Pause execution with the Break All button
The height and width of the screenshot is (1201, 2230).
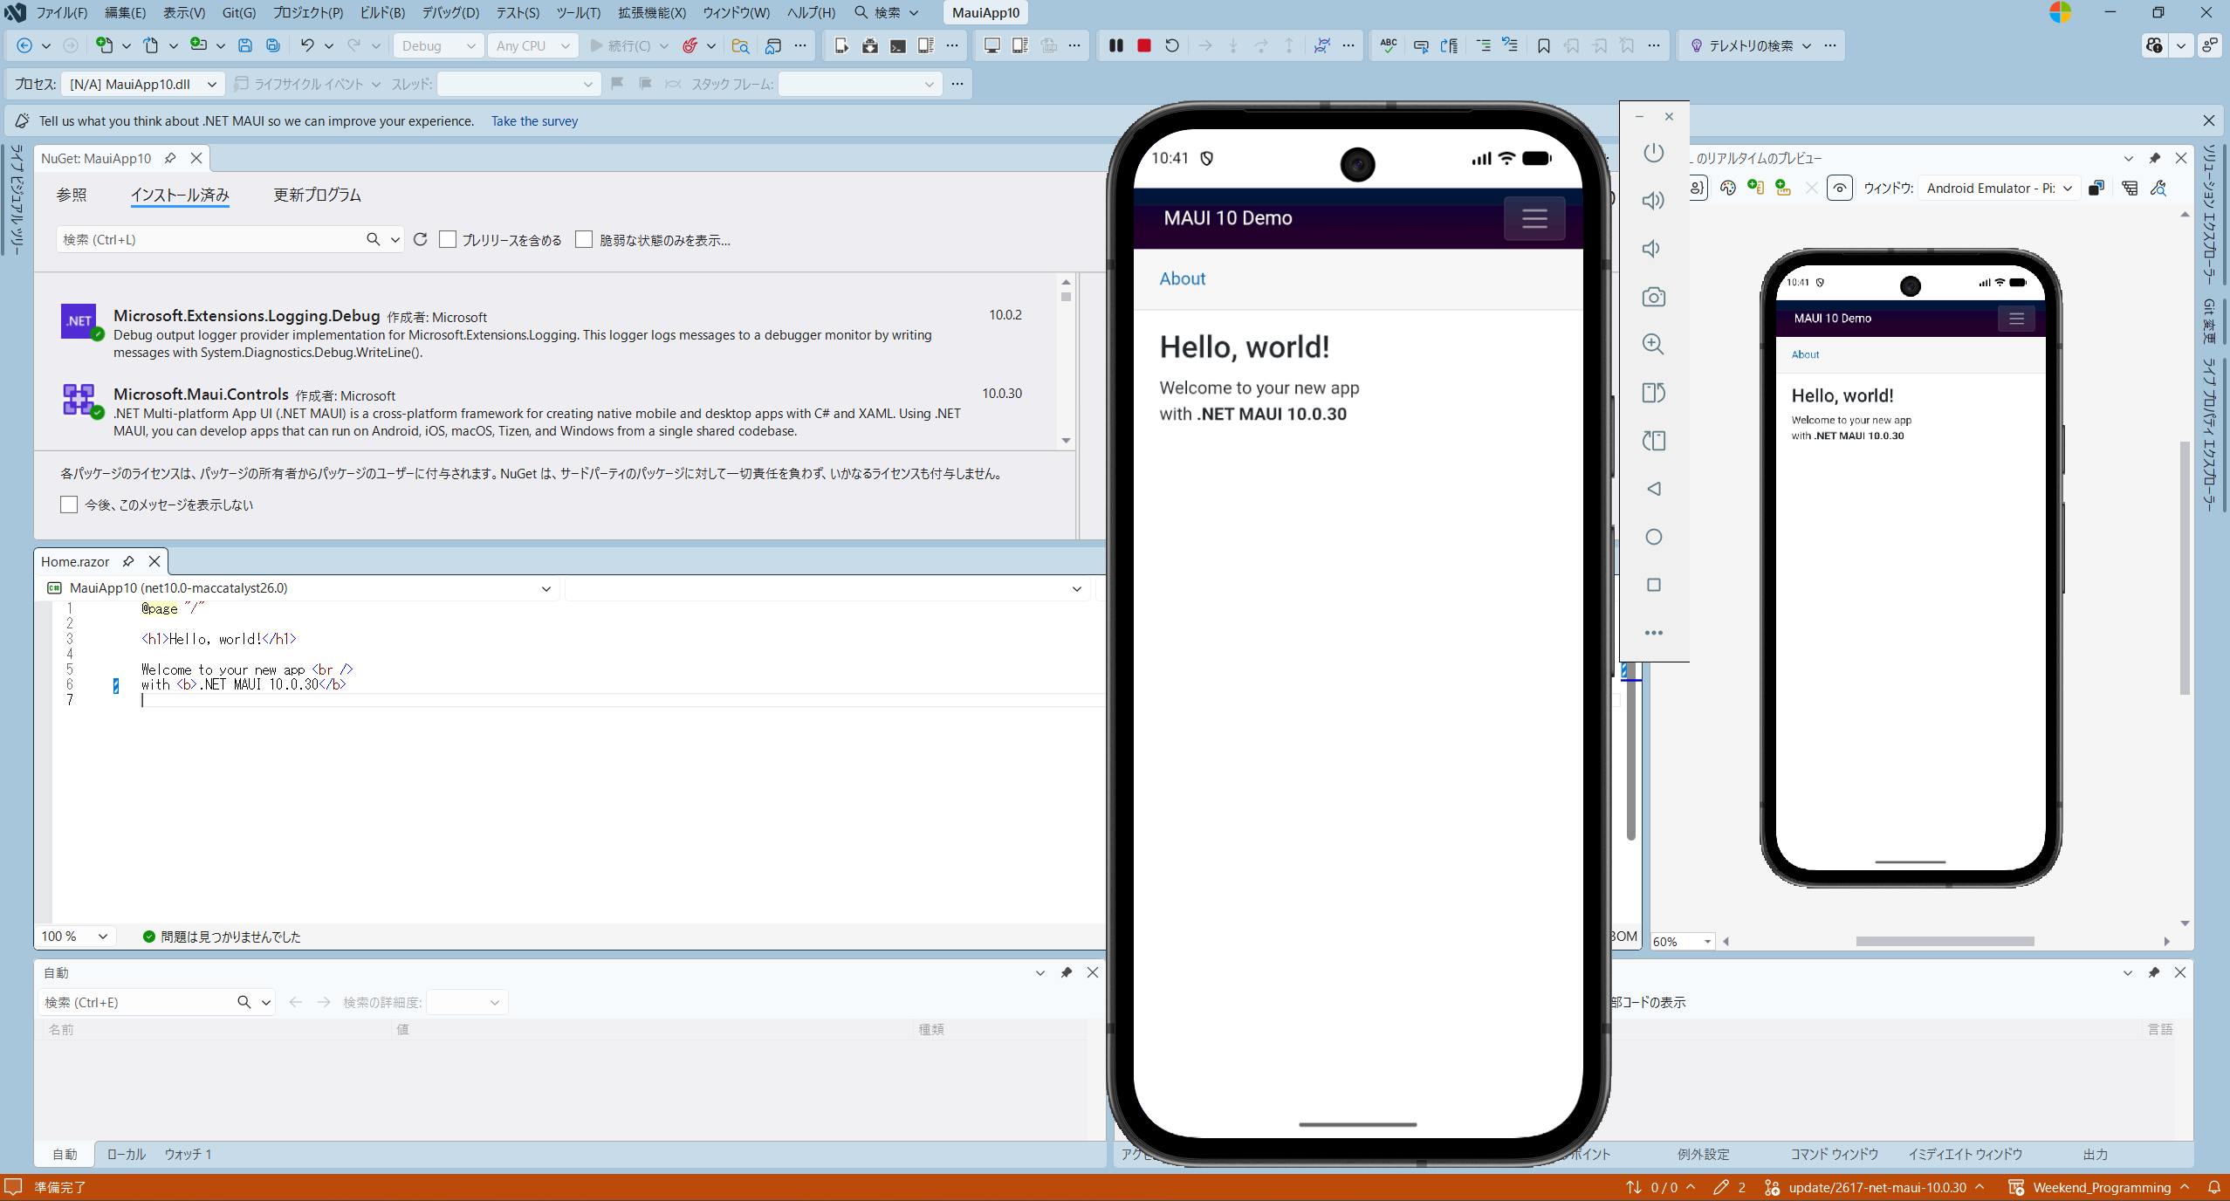click(1115, 45)
